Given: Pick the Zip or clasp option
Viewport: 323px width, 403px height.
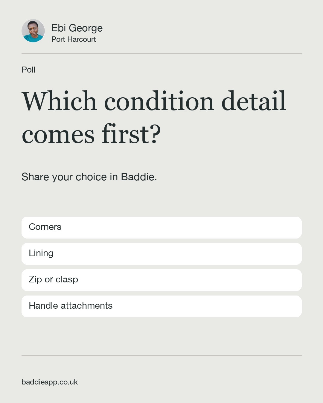Looking at the screenshot, I should pyautogui.click(x=161, y=280).
